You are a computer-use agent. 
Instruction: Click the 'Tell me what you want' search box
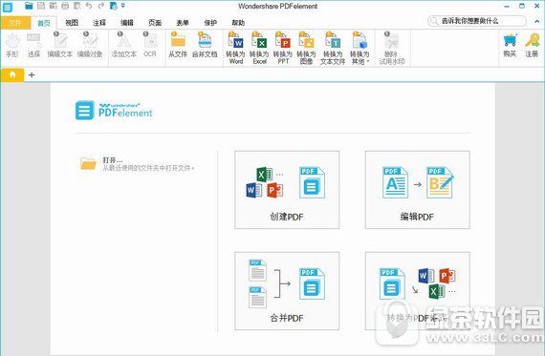pyautogui.click(x=477, y=21)
